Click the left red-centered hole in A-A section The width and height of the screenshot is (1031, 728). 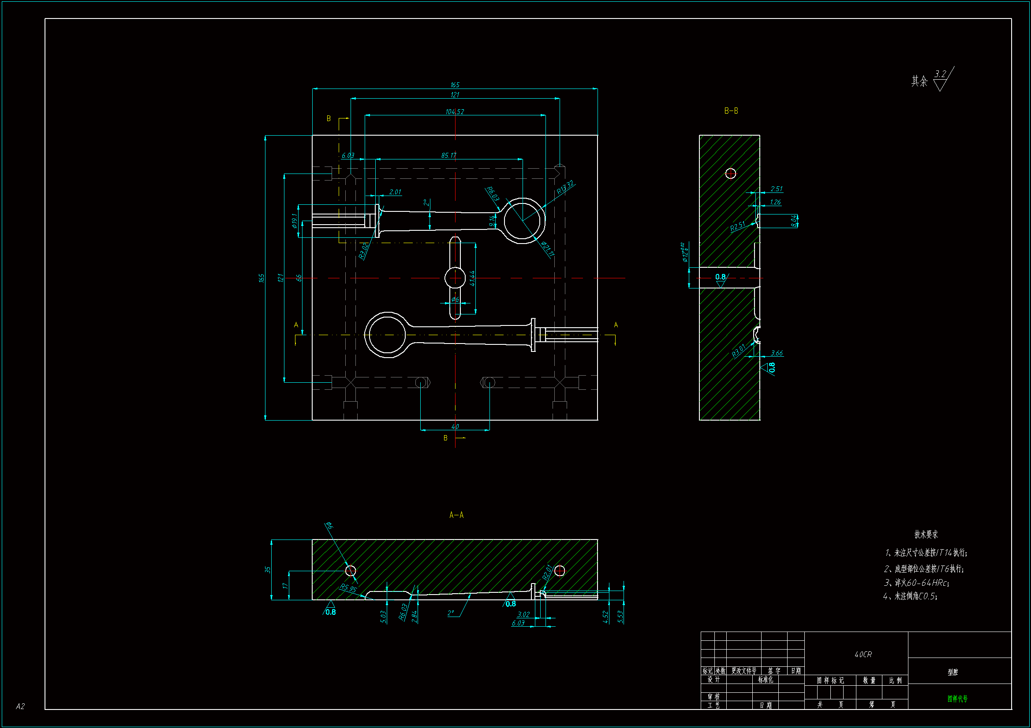click(x=350, y=571)
